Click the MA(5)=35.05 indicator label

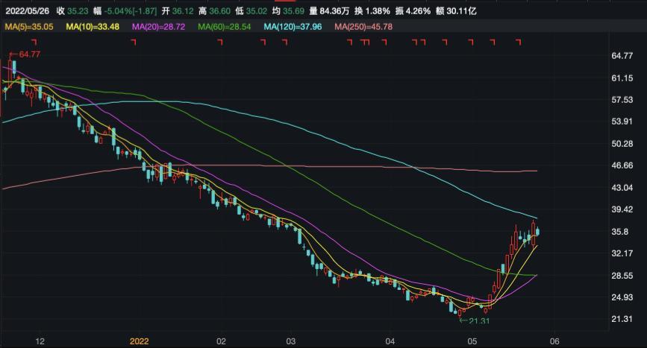click(x=30, y=27)
